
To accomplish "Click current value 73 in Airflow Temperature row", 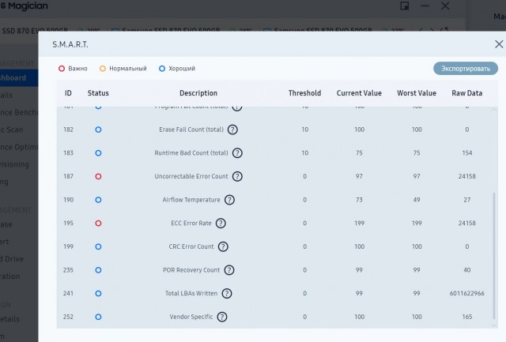I will (359, 200).
